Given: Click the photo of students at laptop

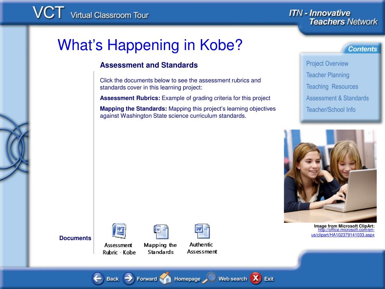Looking at the screenshot, I should (330, 176).
